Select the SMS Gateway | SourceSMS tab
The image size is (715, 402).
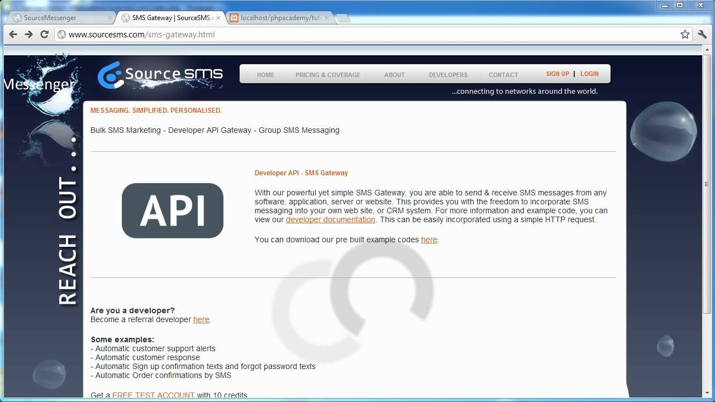170,18
